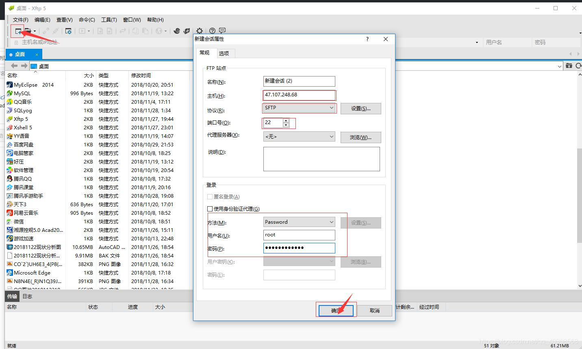This screenshot has width=582, height=349.
Task: Click the Paste clipboard toolbar icon
Action: click(145, 31)
